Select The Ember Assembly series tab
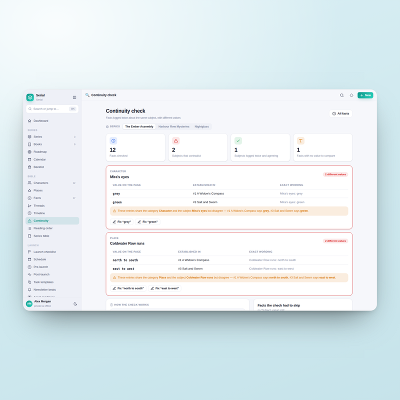This screenshot has height=400, width=400. (139, 126)
